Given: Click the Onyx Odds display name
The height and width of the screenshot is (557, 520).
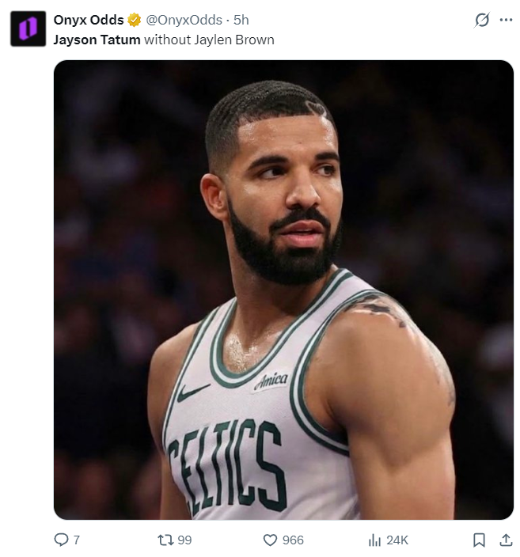Looking at the screenshot, I should pyautogui.click(x=89, y=20).
